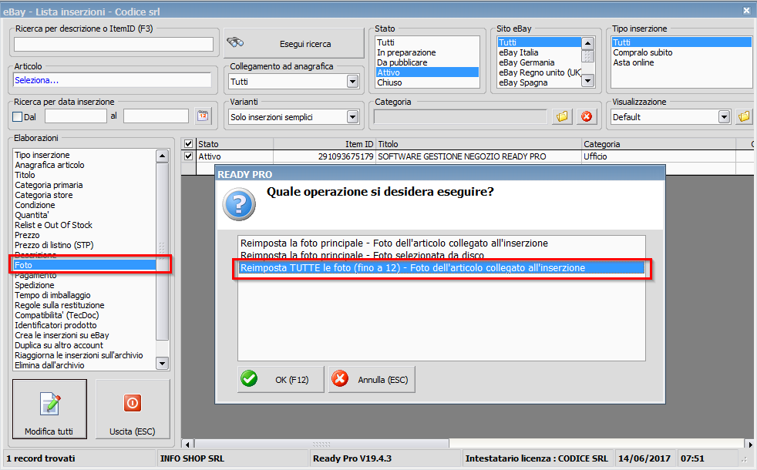
Task: Select 'eBay Germania' site
Action: pyautogui.click(x=540, y=62)
